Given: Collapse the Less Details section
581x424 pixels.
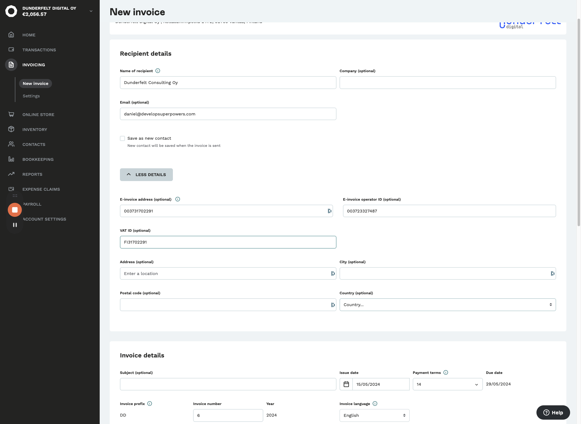Looking at the screenshot, I should 146,175.
